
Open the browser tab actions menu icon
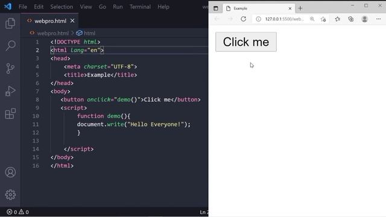point(216,8)
